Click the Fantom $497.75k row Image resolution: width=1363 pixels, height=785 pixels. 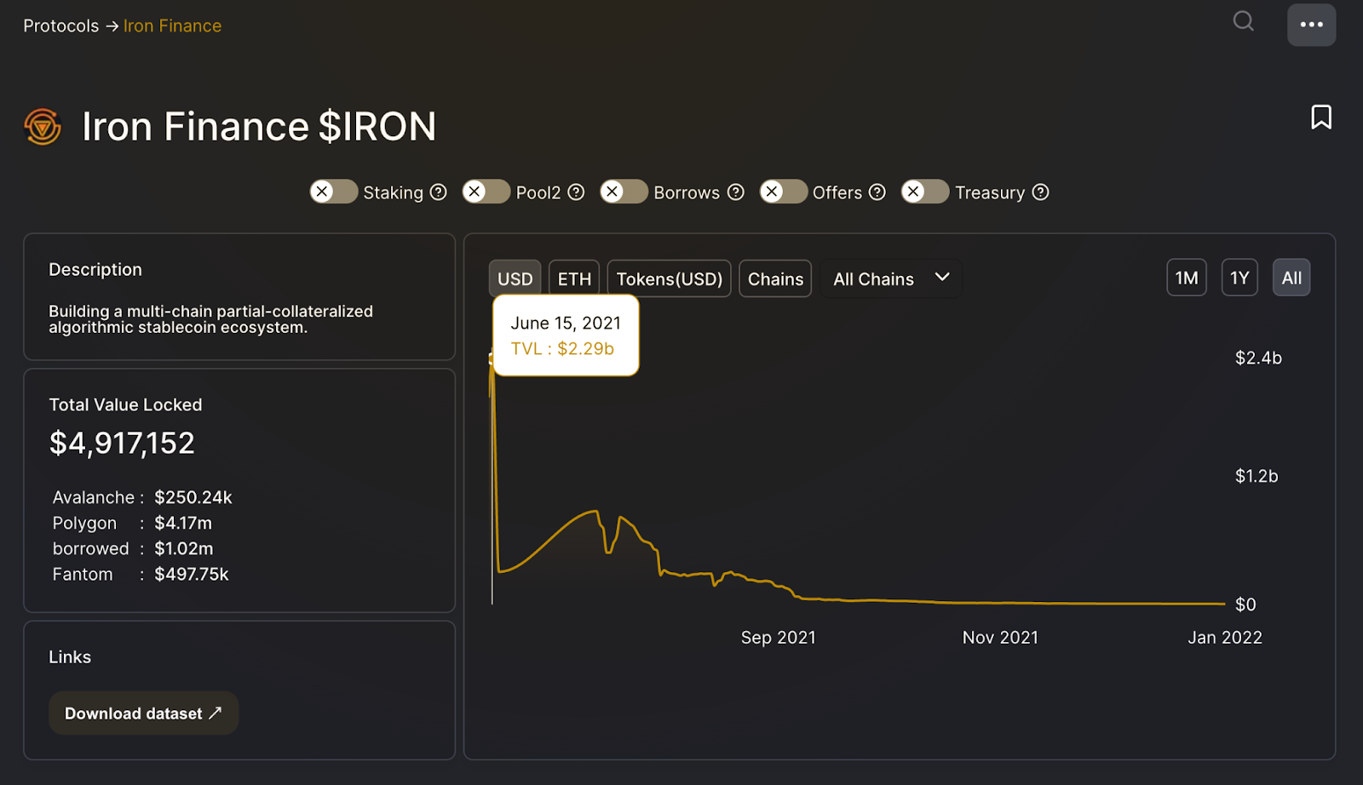click(141, 574)
